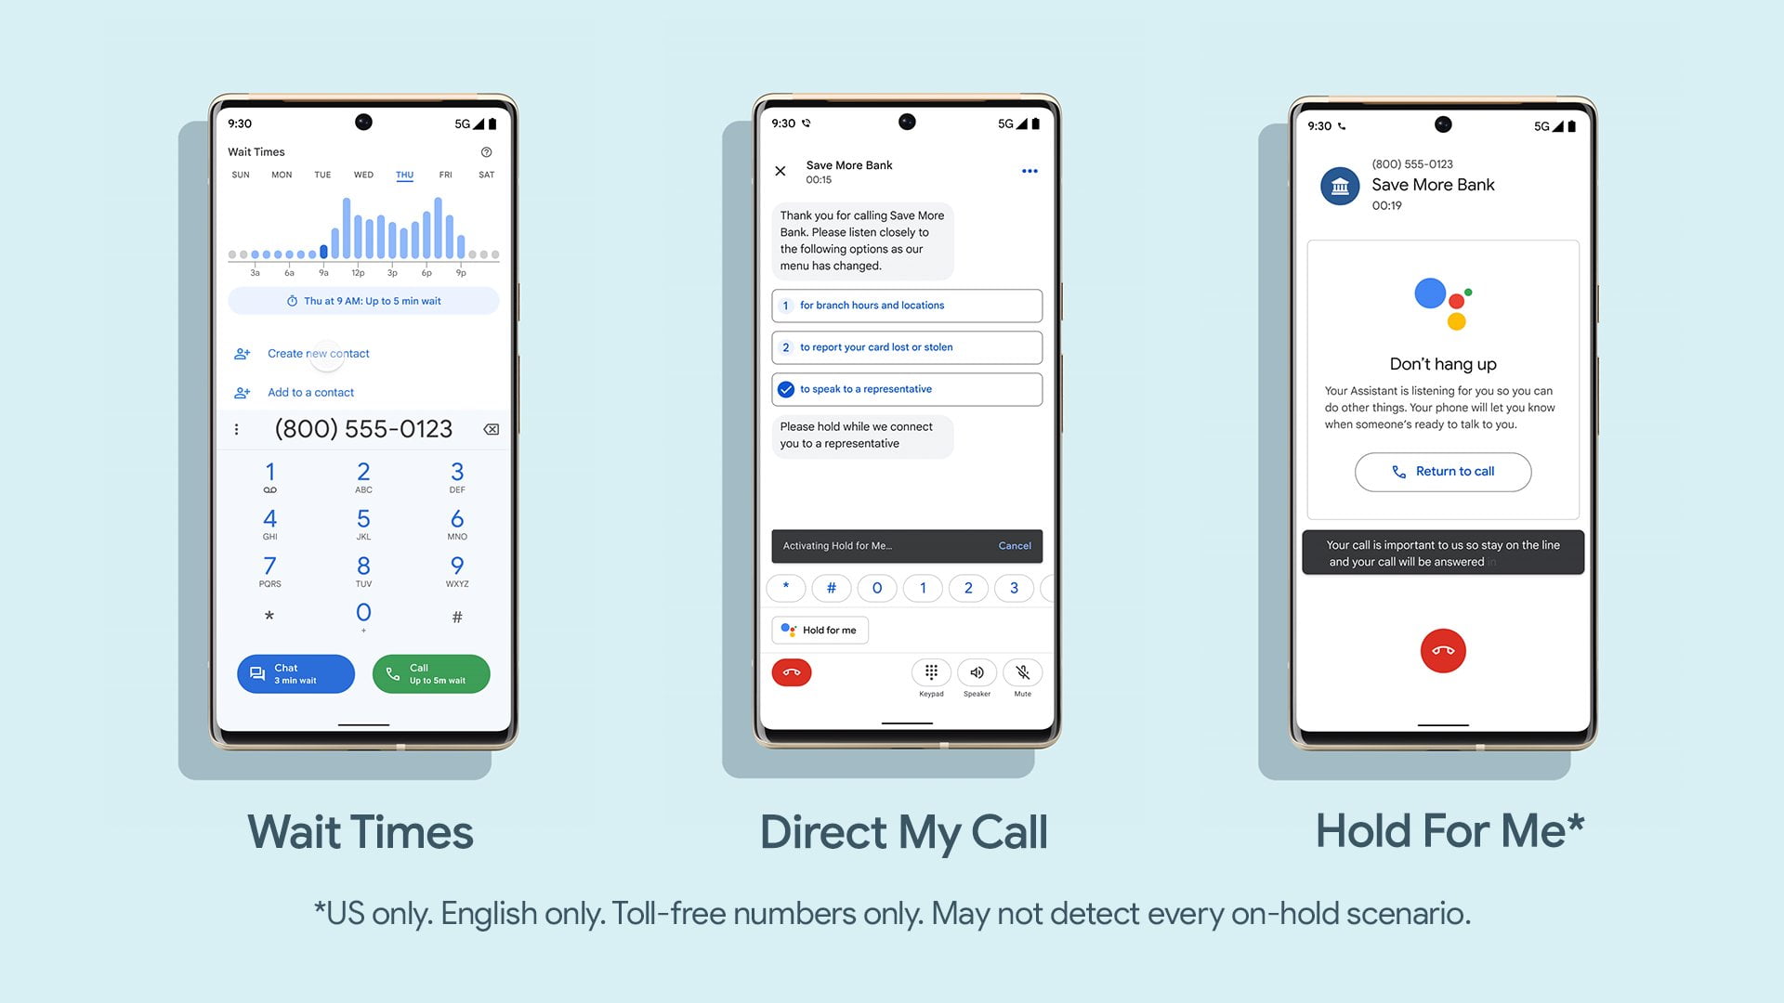Open the Help info icon on Wait Times
This screenshot has height=1003, width=1784.
pyautogui.click(x=488, y=150)
